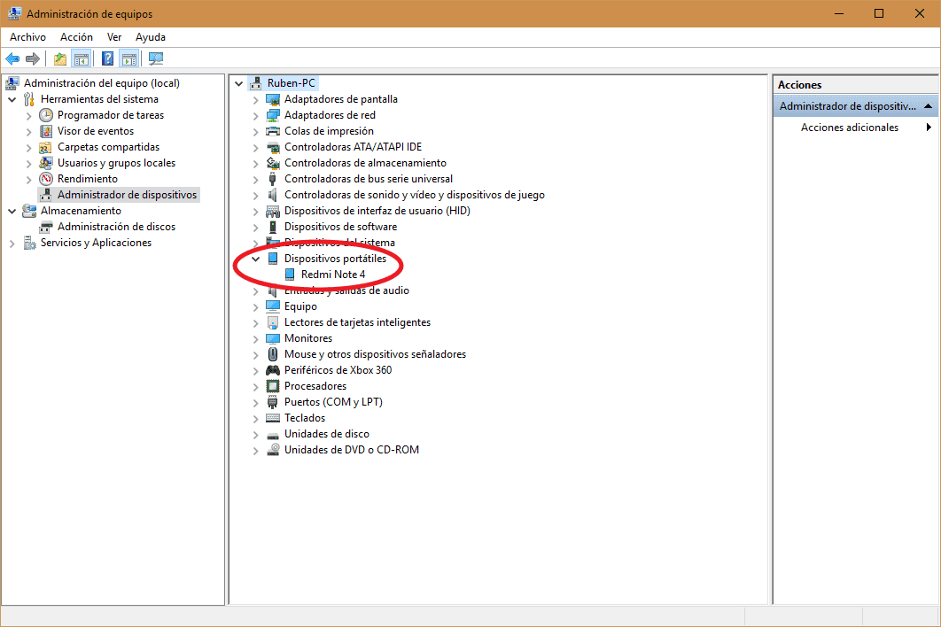Viewport: 941px width, 627px height.
Task: Click the Back arrow toolbar icon
Action: tap(12, 58)
